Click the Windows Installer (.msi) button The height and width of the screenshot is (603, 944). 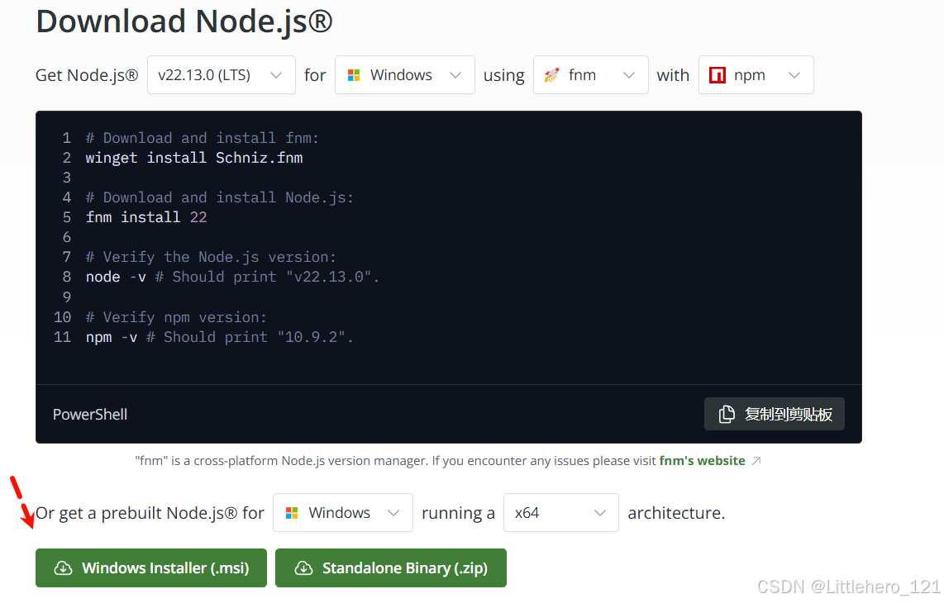(x=151, y=567)
